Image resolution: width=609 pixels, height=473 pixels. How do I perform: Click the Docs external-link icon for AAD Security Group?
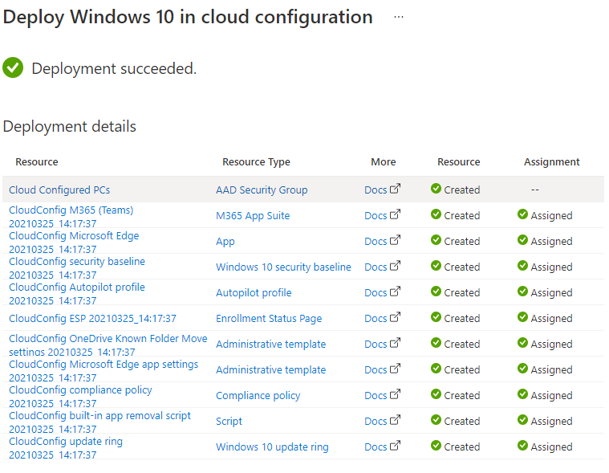pyautogui.click(x=395, y=189)
